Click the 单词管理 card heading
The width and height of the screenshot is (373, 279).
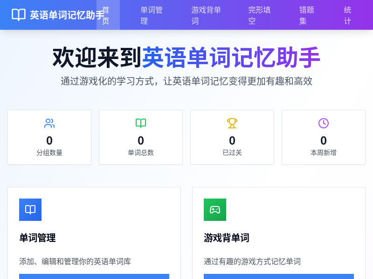(x=37, y=238)
